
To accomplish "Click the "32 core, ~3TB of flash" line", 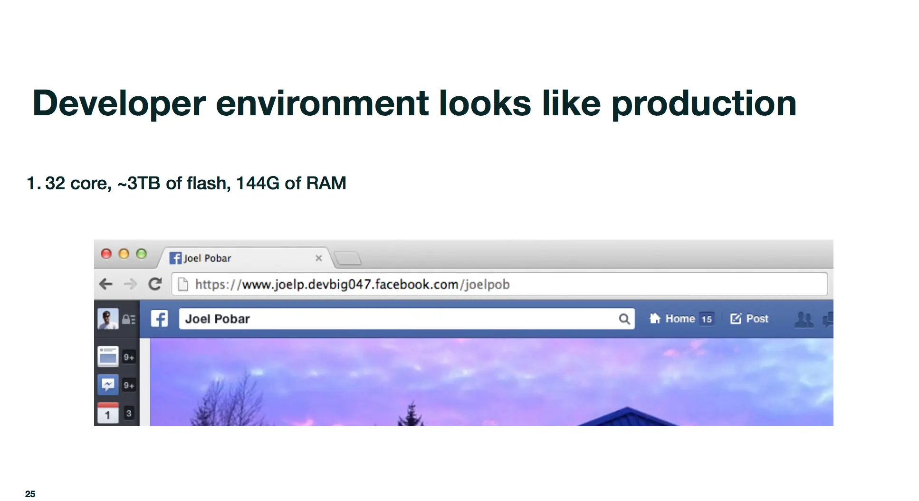I will point(186,184).
